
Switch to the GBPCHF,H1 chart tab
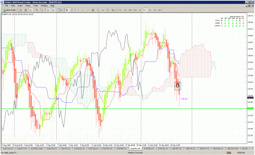191,148
